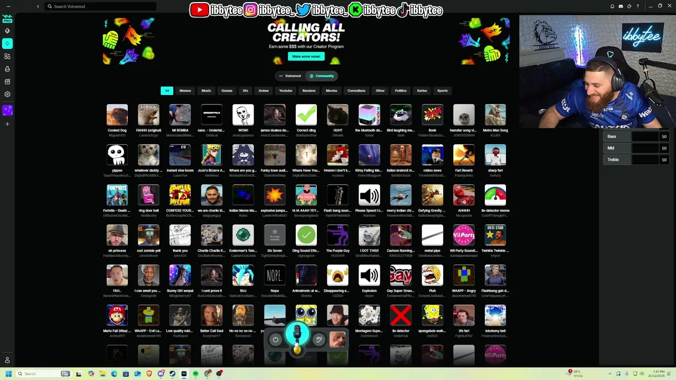Play the Six Seven sound tile
This screenshot has width=676, height=380.
pos(275,235)
